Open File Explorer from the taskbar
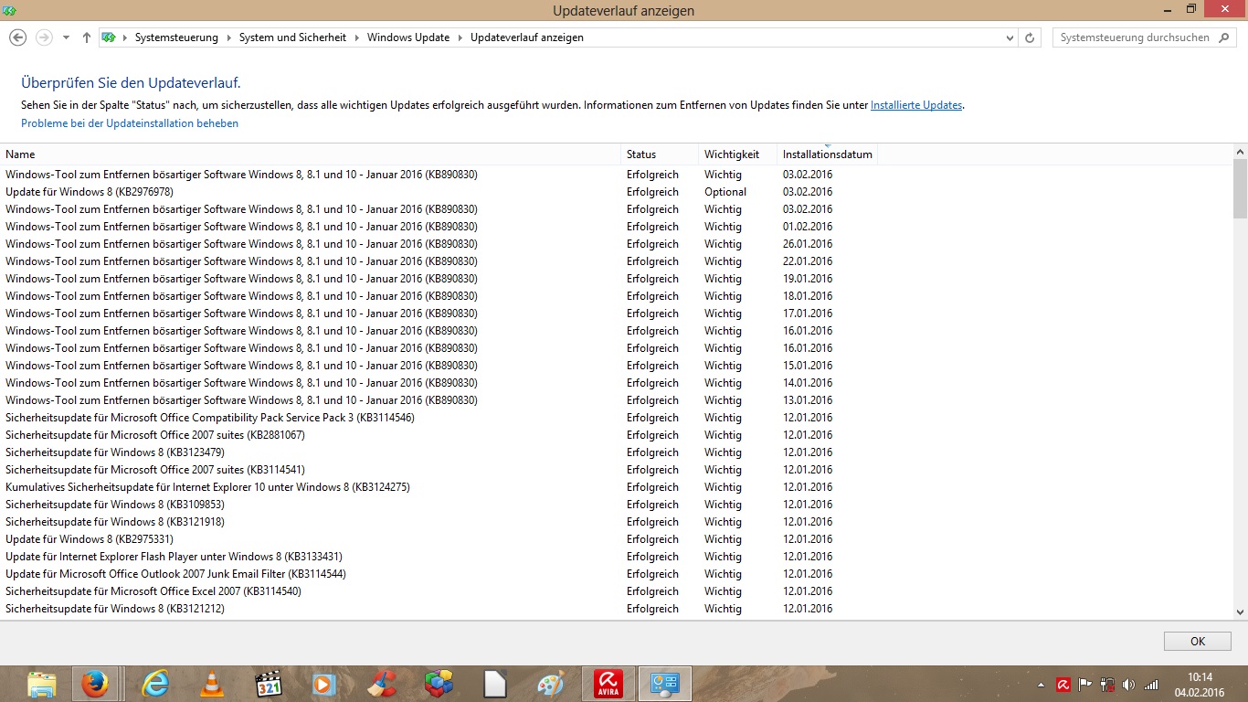This screenshot has width=1248, height=702. pyautogui.click(x=42, y=684)
